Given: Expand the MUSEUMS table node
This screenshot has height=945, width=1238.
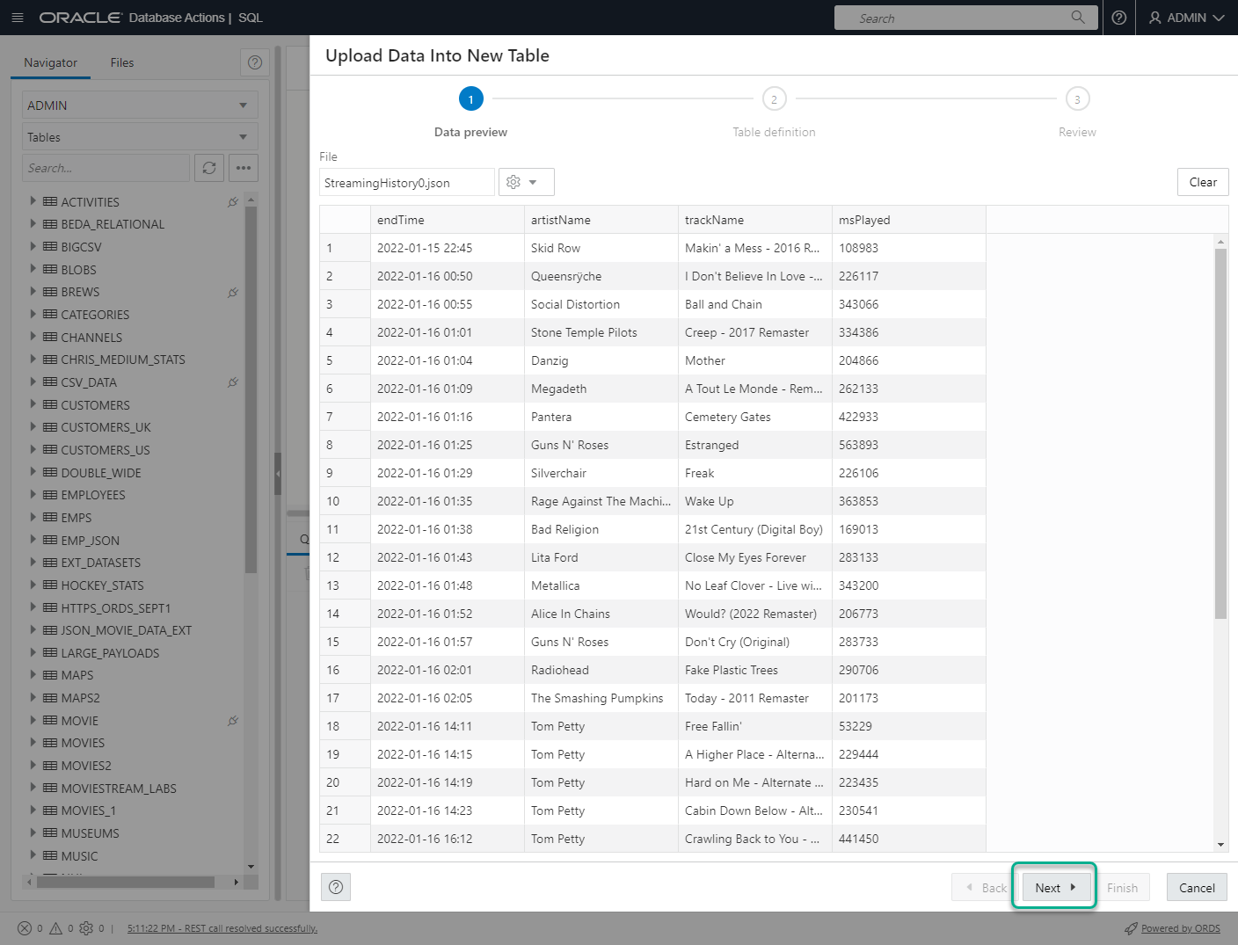Looking at the screenshot, I should [33, 832].
